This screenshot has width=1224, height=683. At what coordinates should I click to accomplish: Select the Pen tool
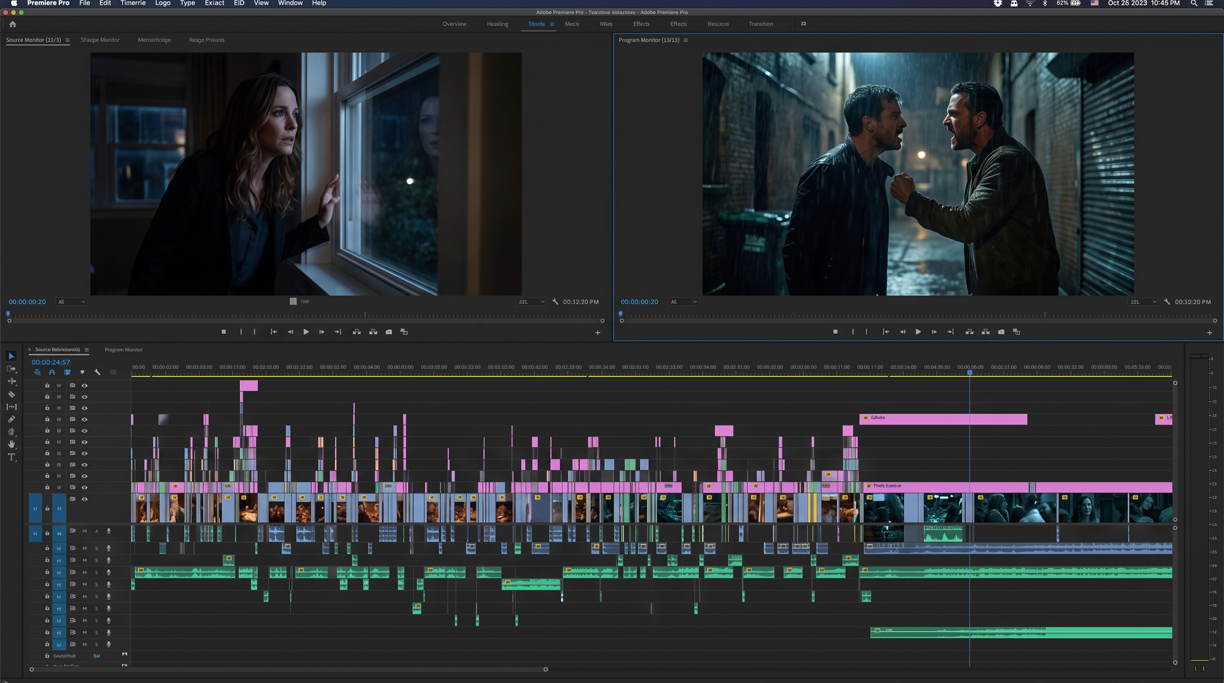pyautogui.click(x=12, y=419)
